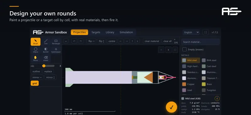Open the English language dropdown
This screenshot has width=251, height=115.
coord(191,32)
